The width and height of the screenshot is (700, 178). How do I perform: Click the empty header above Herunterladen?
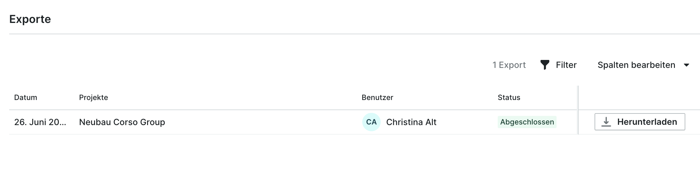coord(639,98)
